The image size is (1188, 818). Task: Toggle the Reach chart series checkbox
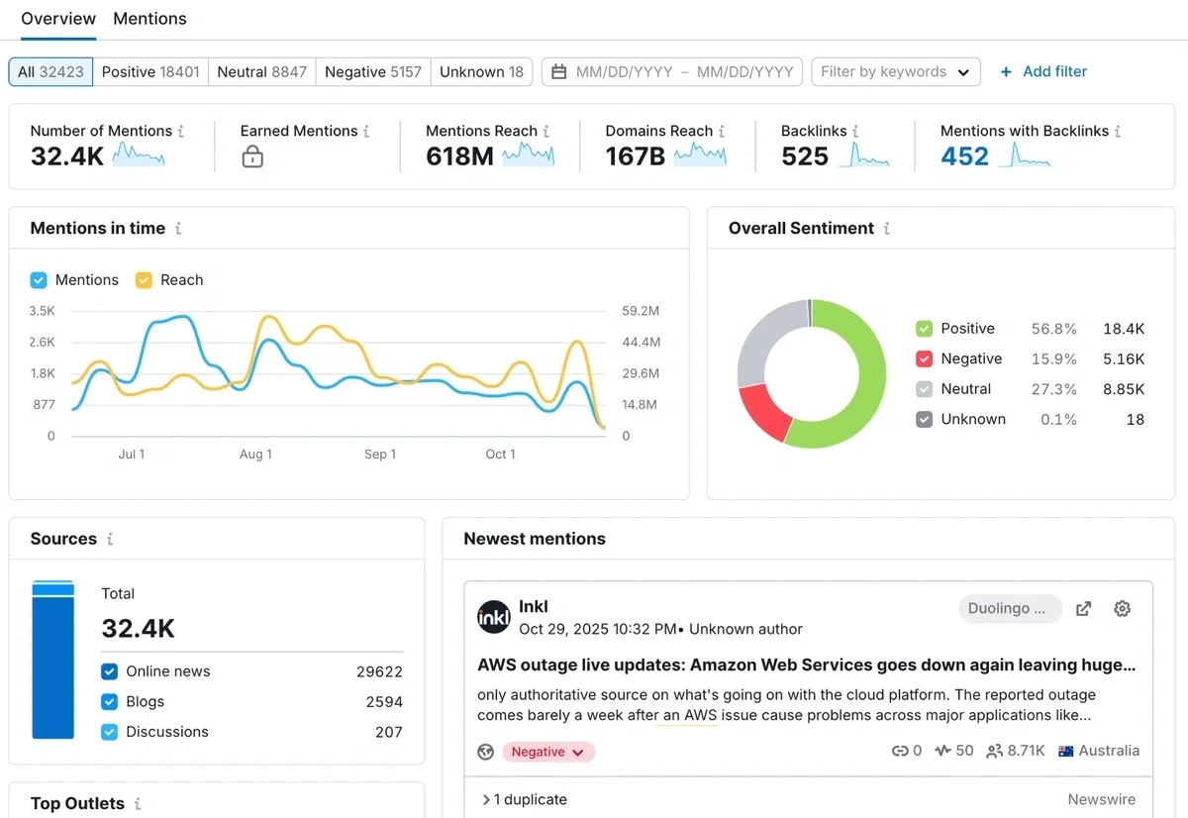pyautogui.click(x=144, y=280)
